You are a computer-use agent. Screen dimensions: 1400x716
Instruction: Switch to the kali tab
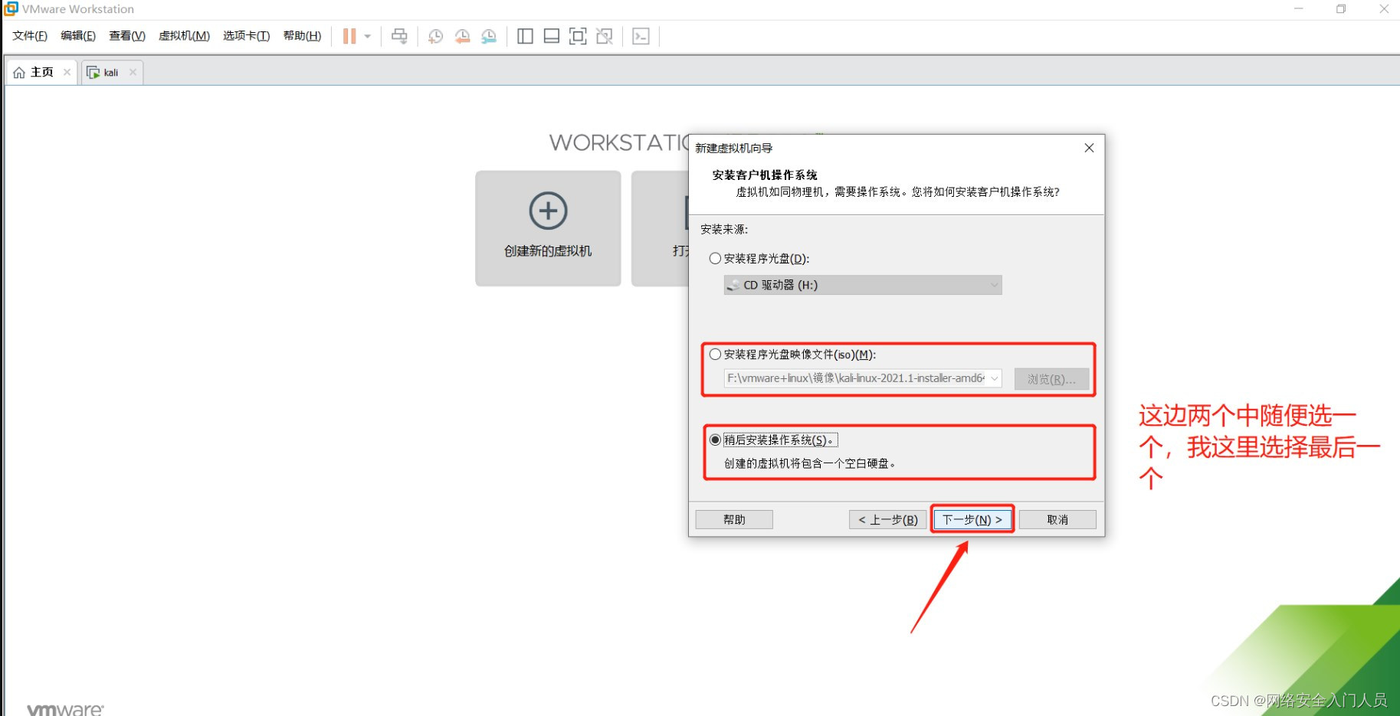pos(112,73)
